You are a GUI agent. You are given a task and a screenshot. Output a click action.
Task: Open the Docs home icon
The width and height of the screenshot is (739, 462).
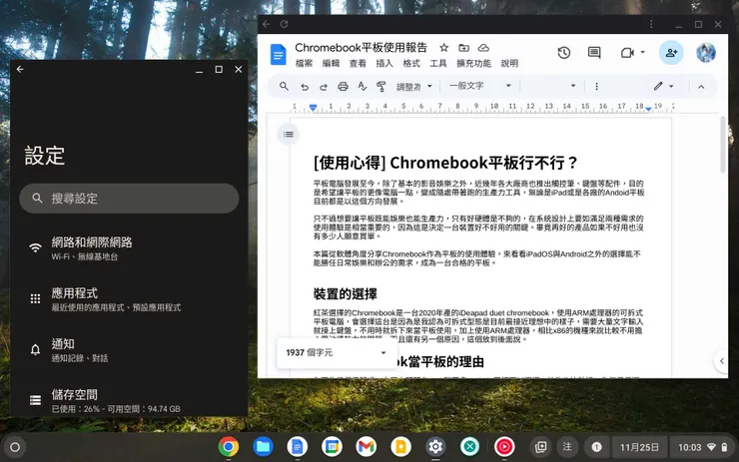click(278, 54)
